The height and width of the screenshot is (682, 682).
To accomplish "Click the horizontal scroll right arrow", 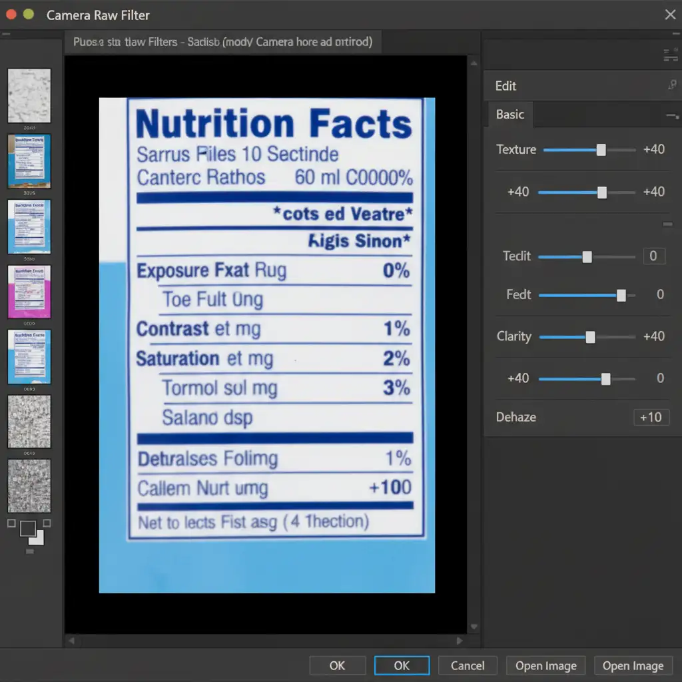I will 459,641.
